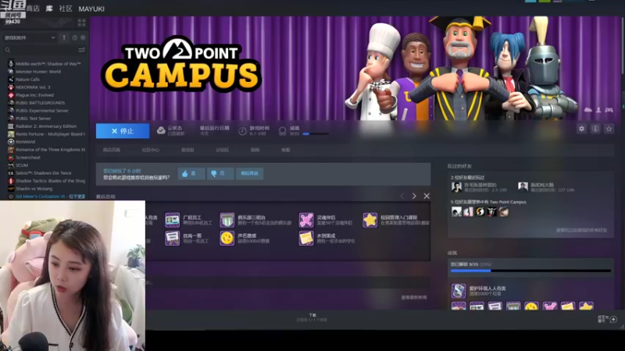This screenshot has width=625, height=351.
Task: Click 校园管理入门课程 star achievement icon
Action: [370, 220]
